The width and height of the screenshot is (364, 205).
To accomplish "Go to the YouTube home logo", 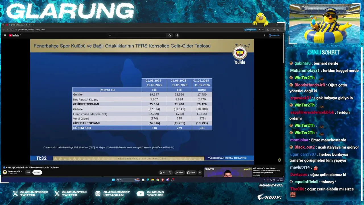I will click(x=14, y=35).
